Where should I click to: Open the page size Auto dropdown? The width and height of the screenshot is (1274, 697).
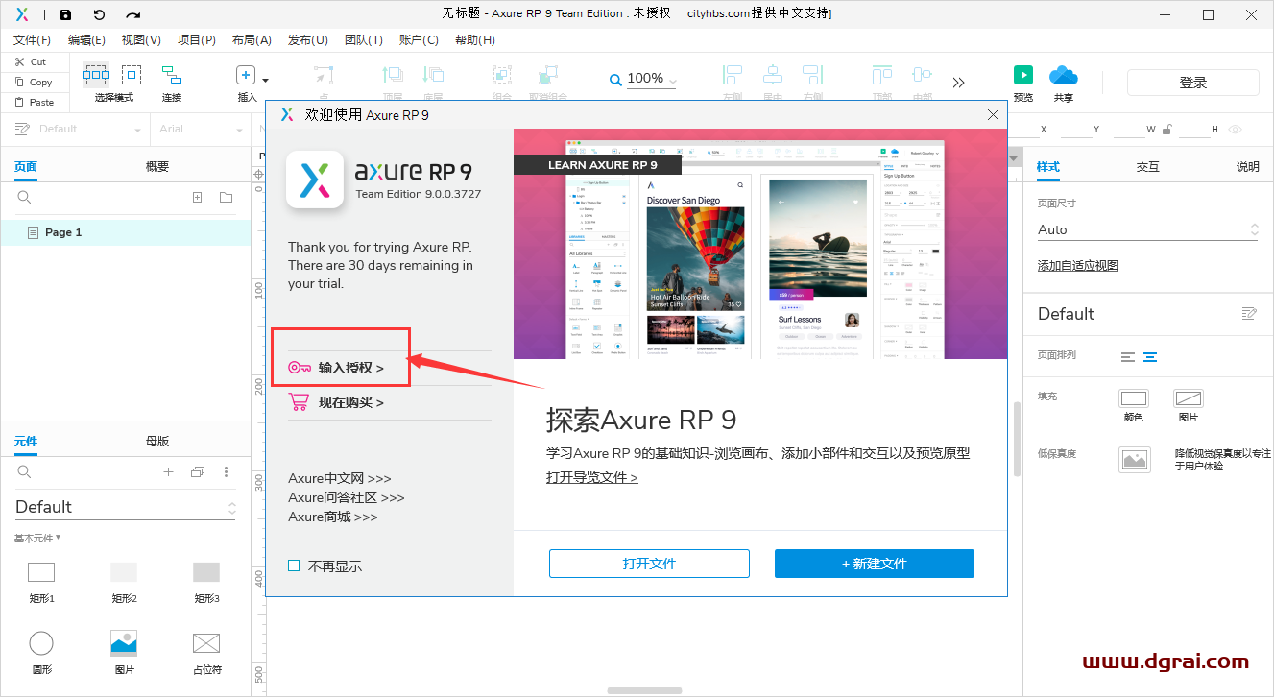(1253, 229)
